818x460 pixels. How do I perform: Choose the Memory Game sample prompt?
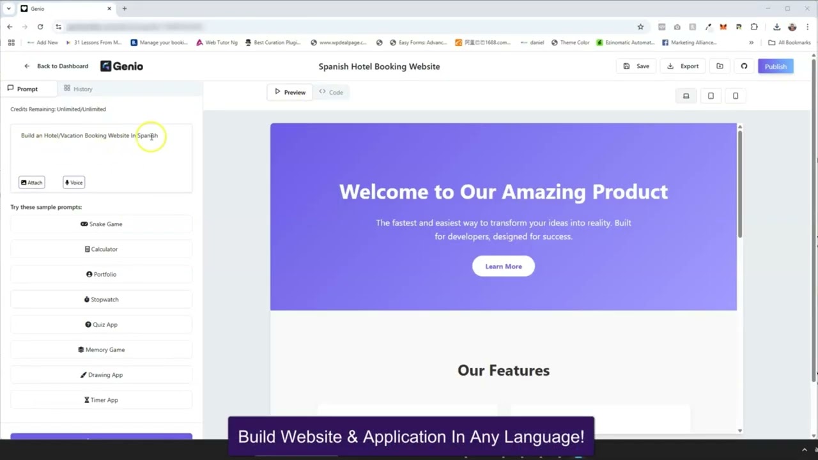tap(101, 349)
